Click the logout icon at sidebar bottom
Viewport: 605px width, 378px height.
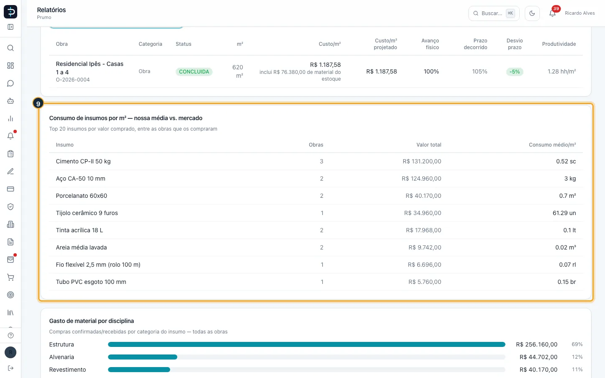tap(11, 368)
